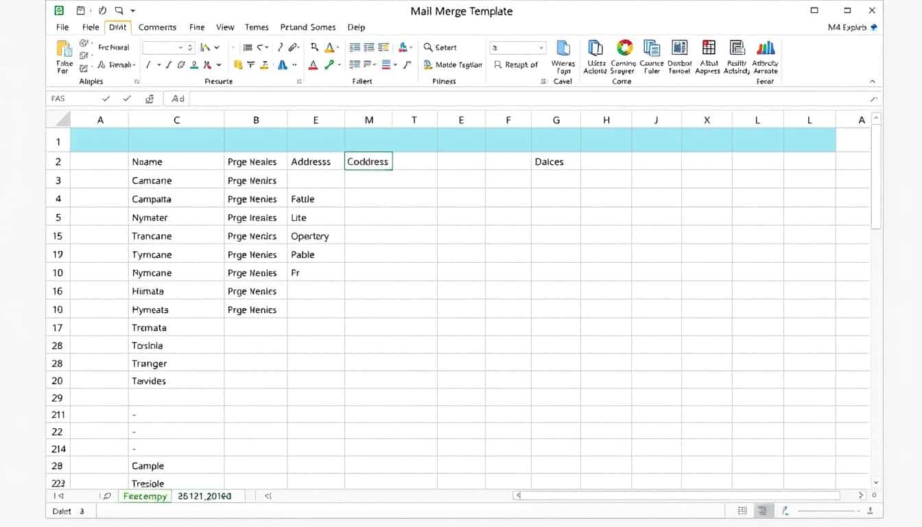Click the horizontal scrollbar track
922x527 pixels.
pyautogui.click(x=679, y=495)
